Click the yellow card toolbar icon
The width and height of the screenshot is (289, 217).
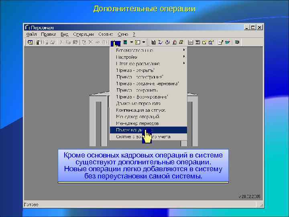click(138, 43)
